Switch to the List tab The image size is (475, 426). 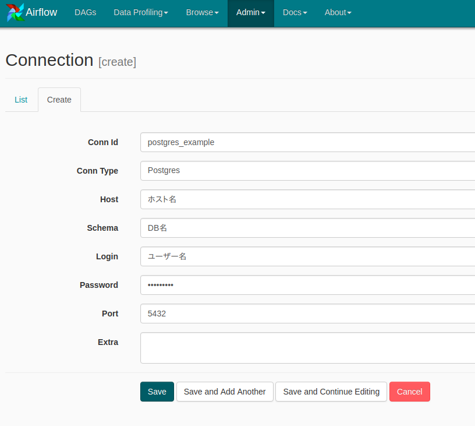tap(21, 100)
